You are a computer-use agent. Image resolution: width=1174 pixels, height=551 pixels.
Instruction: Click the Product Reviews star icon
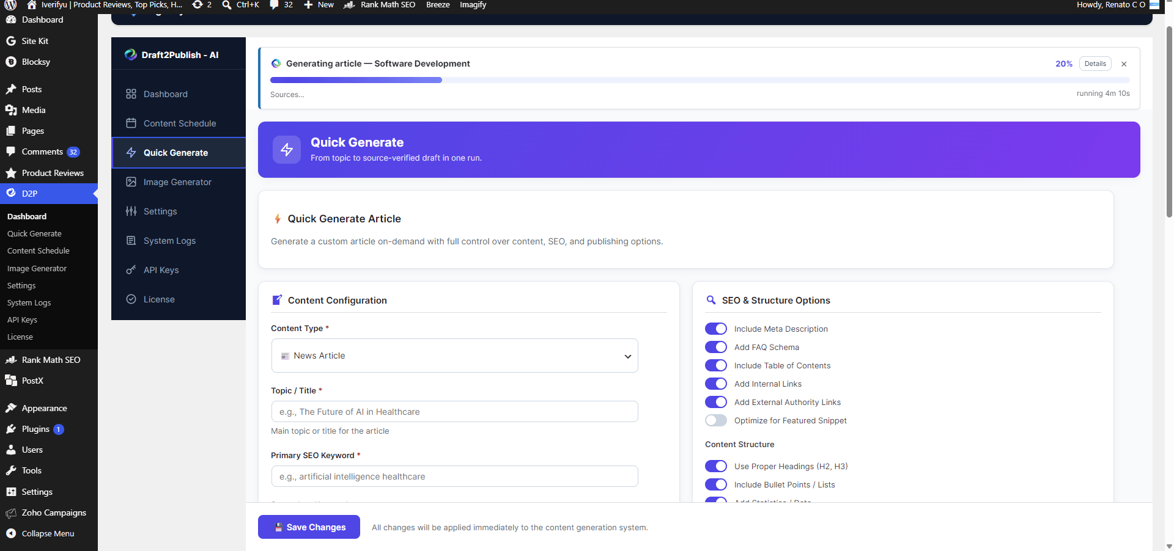(x=11, y=173)
